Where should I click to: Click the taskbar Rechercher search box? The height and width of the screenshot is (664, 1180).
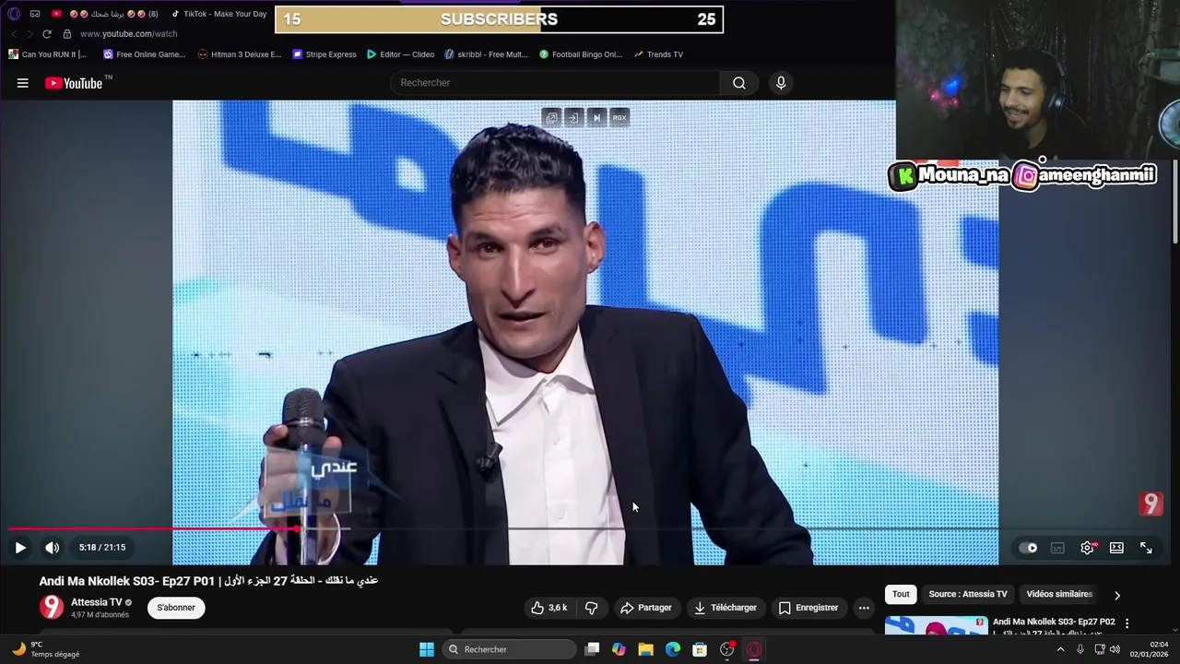(511, 649)
